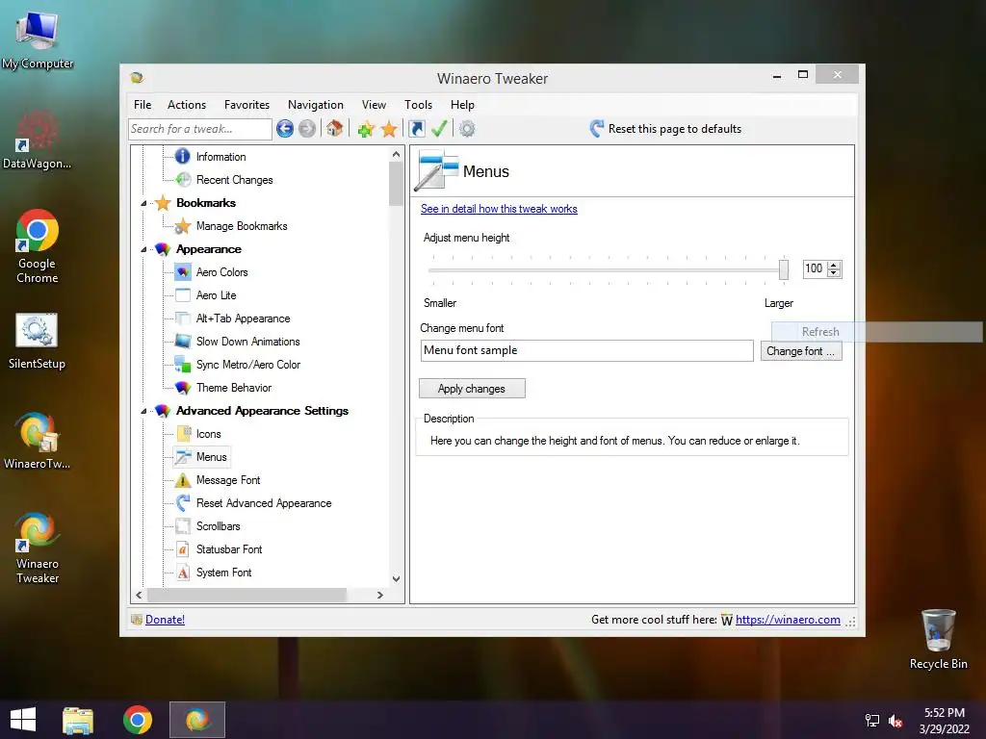Screen dimensions: 986x739
Task: Click the blue Back navigation arrow
Action: point(285,129)
